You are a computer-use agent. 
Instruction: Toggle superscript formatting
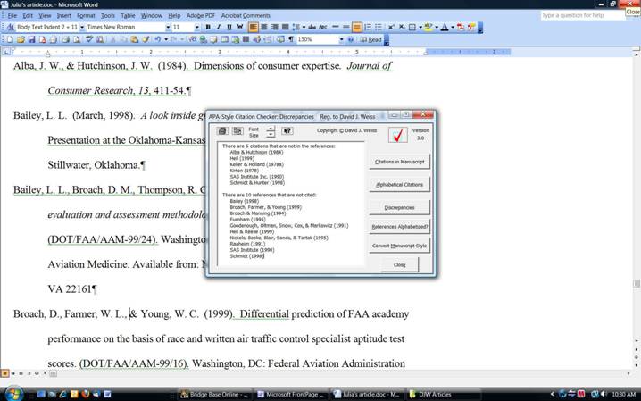tap(391, 27)
